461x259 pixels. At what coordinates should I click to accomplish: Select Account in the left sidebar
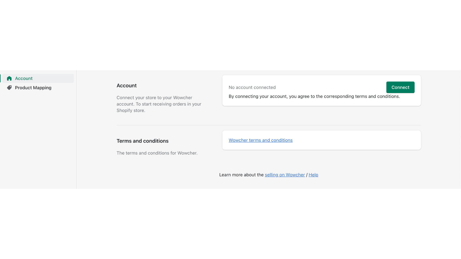click(x=24, y=78)
